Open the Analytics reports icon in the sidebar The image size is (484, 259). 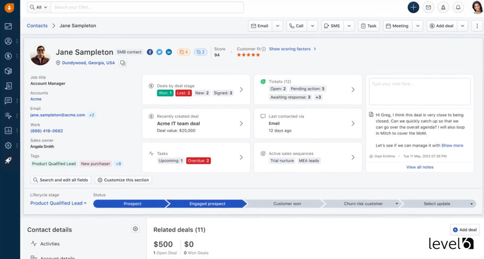(9, 131)
